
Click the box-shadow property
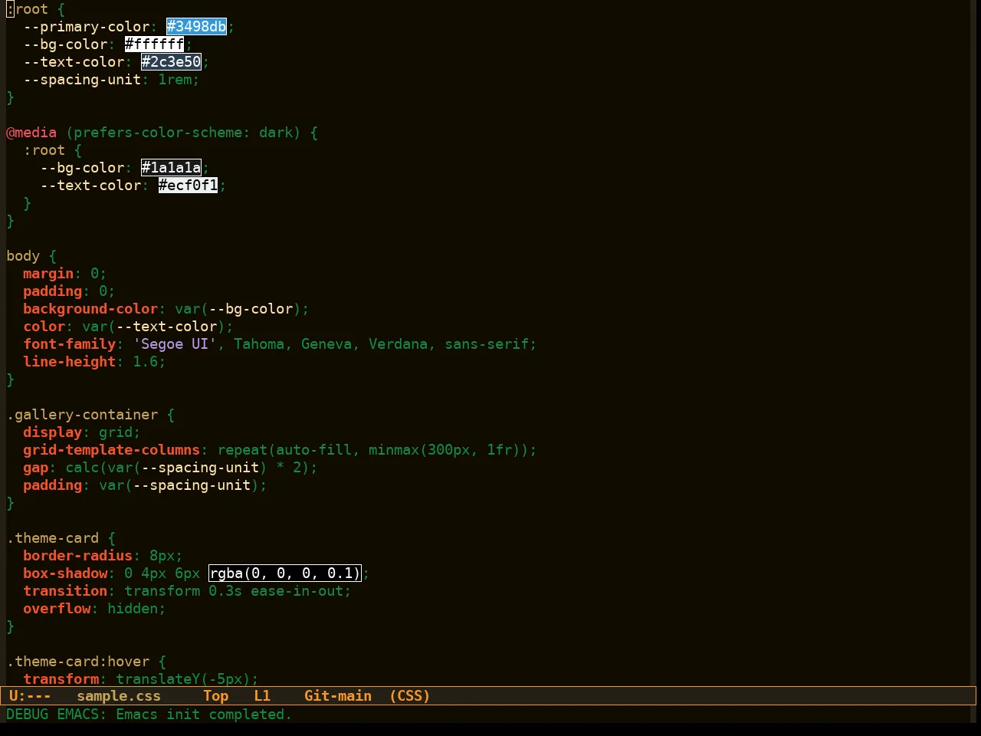pos(65,573)
